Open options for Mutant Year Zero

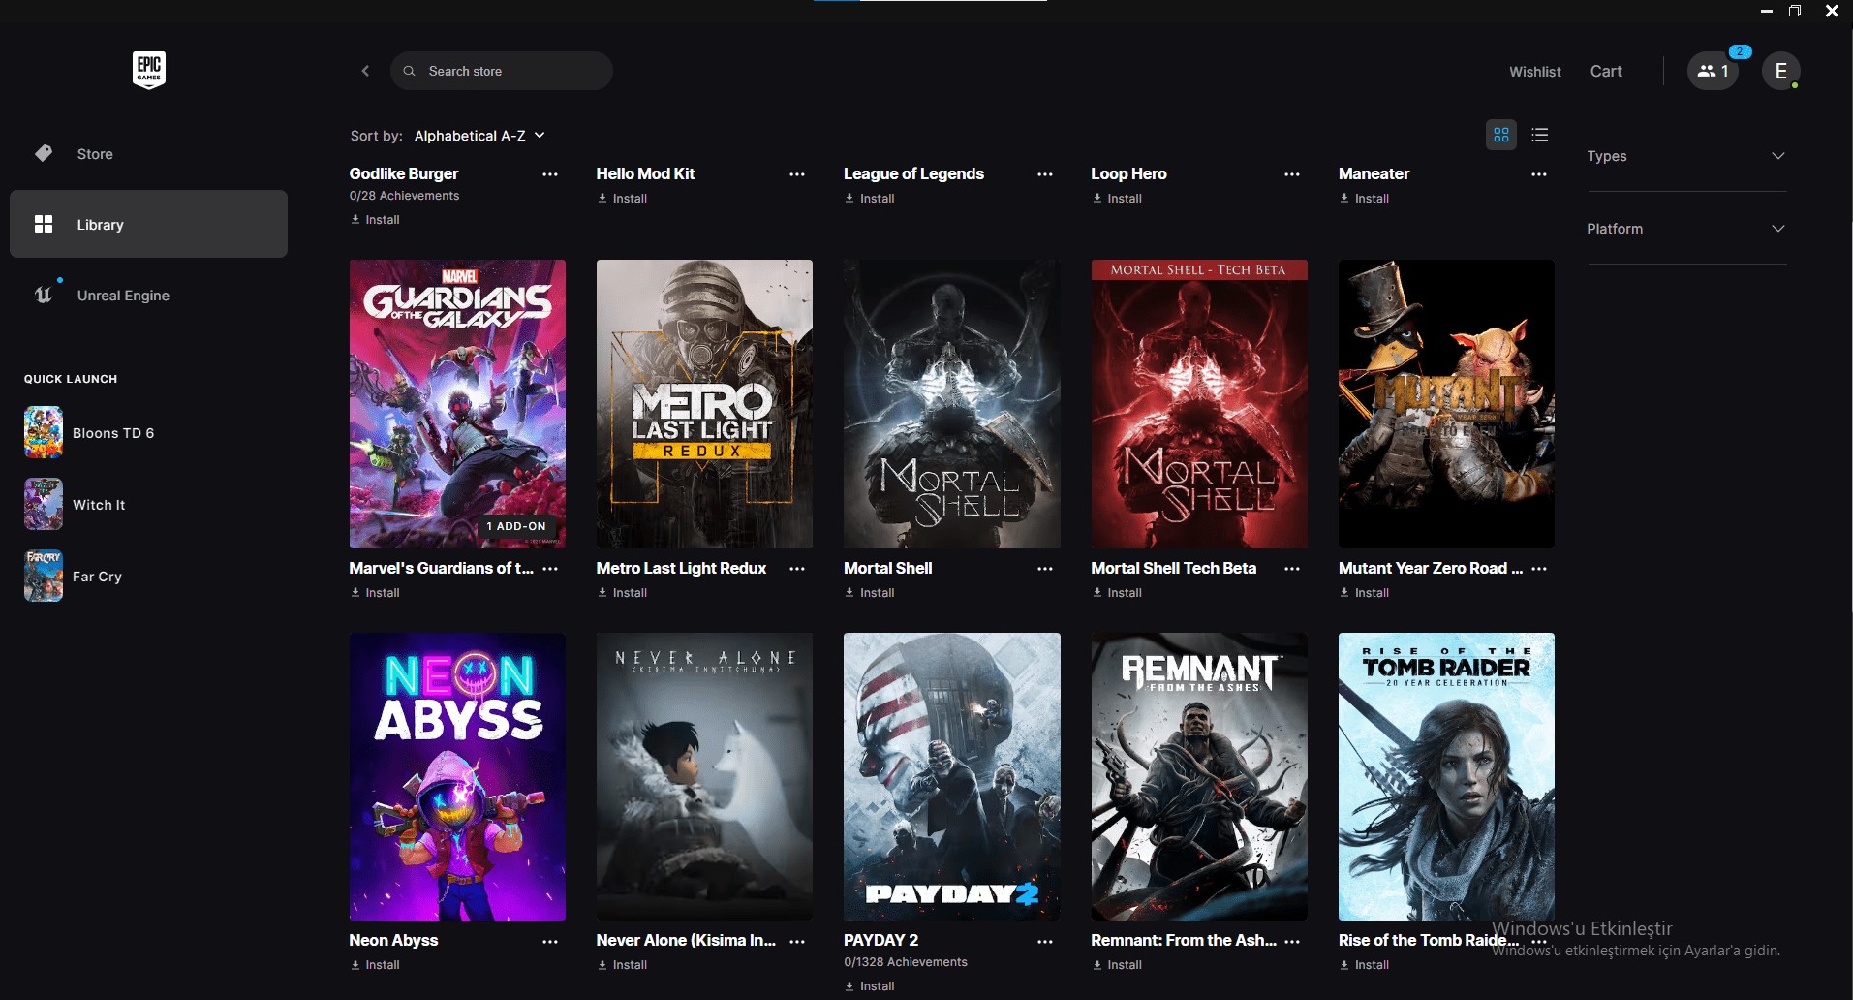coord(1539,569)
